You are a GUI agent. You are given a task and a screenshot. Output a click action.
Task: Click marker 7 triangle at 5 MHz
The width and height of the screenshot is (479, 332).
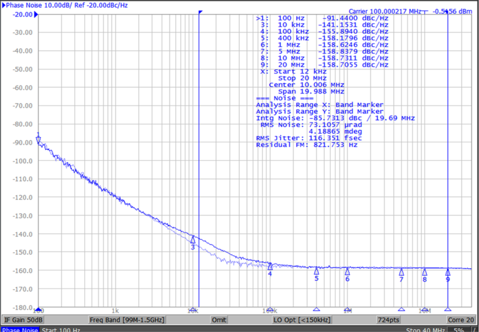pyautogui.click(x=401, y=272)
